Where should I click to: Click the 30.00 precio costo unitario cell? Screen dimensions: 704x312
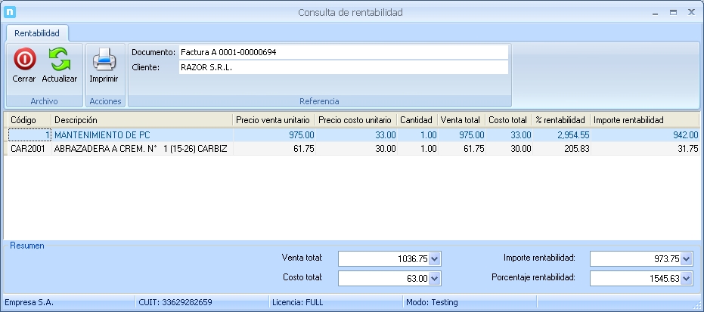(356, 149)
